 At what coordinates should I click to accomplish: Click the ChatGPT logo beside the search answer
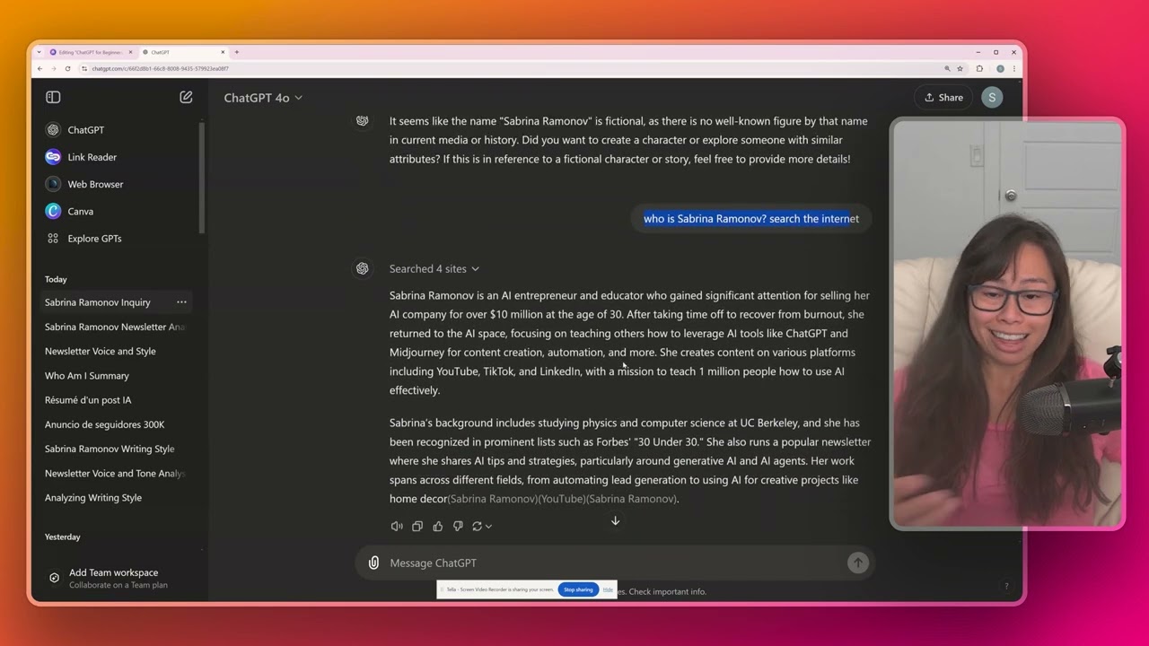pos(363,268)
